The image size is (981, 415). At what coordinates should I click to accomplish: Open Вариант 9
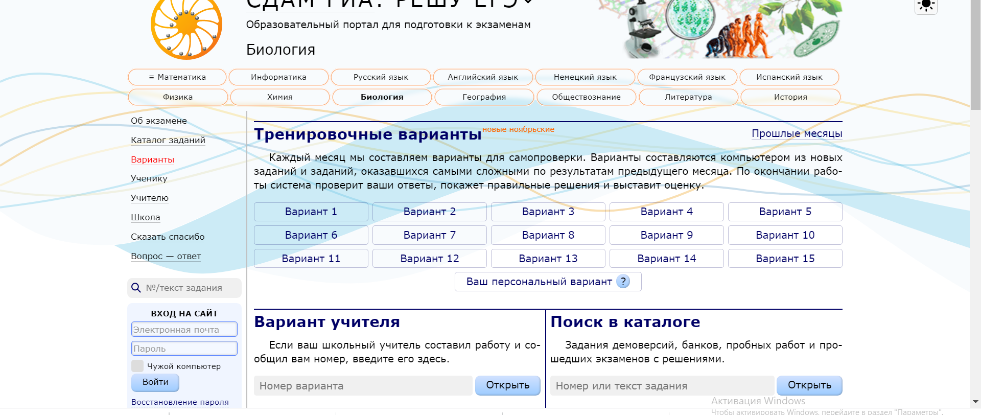tap(667, 235)
